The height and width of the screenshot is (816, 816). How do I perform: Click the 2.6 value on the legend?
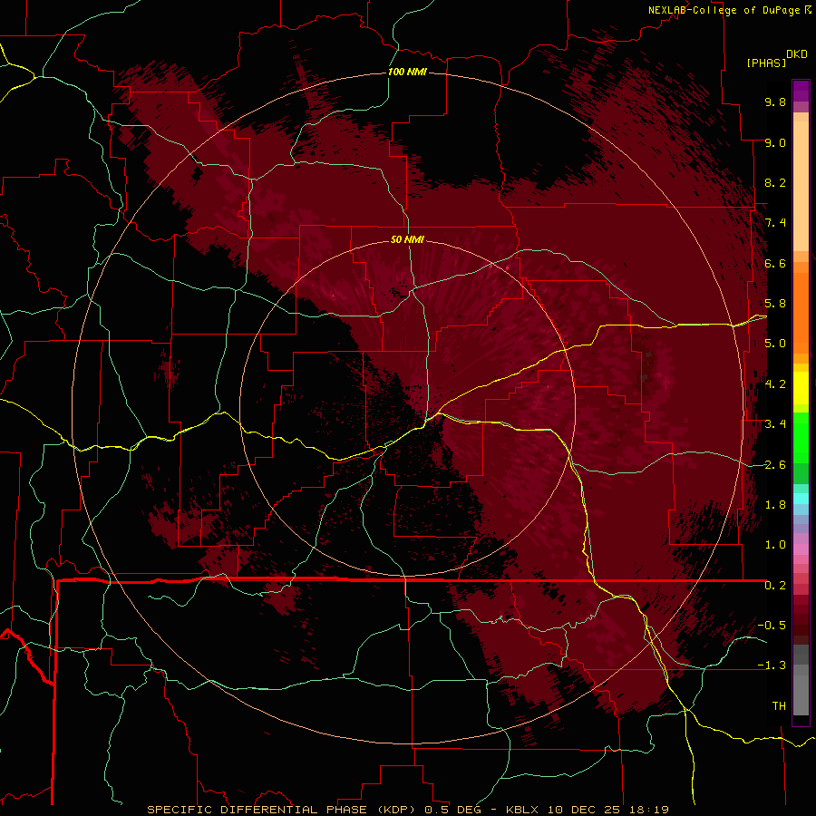(775, 465)
